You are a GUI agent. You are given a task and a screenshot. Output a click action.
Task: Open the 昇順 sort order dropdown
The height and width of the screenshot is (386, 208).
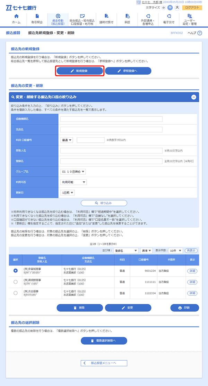[x=147, y=251]
